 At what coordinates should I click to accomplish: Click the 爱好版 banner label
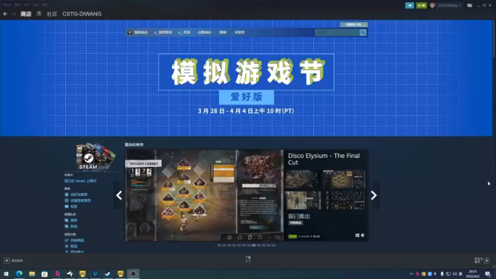point(246,97)
